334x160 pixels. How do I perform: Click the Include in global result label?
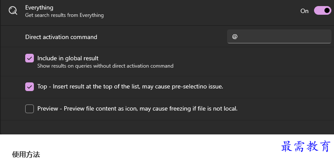click(68, 58)
